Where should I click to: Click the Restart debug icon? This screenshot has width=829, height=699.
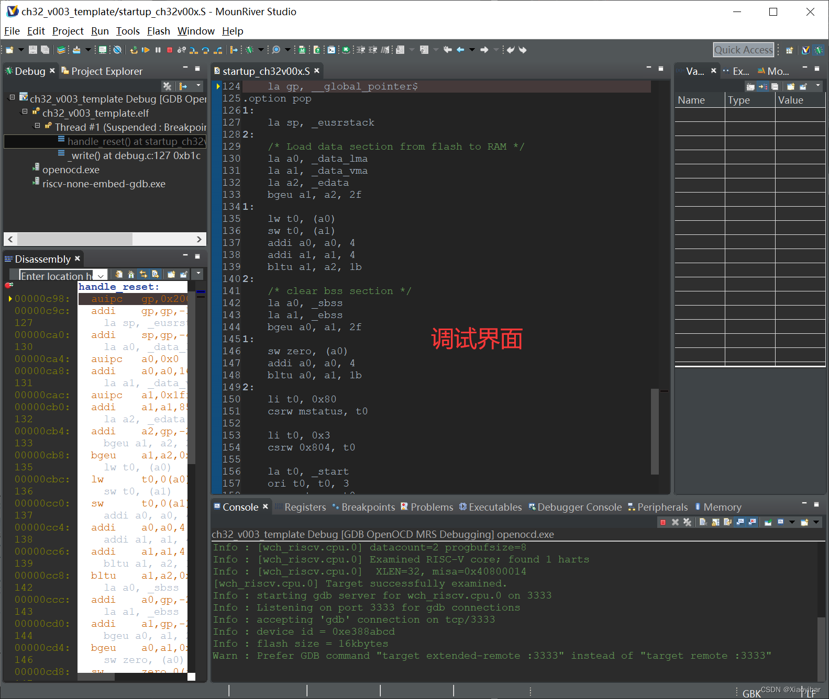click(x=134, y=50)
